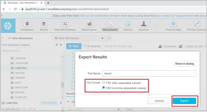Select CSV comma-separated values format

pyautogui.click(x=103, y=88)
